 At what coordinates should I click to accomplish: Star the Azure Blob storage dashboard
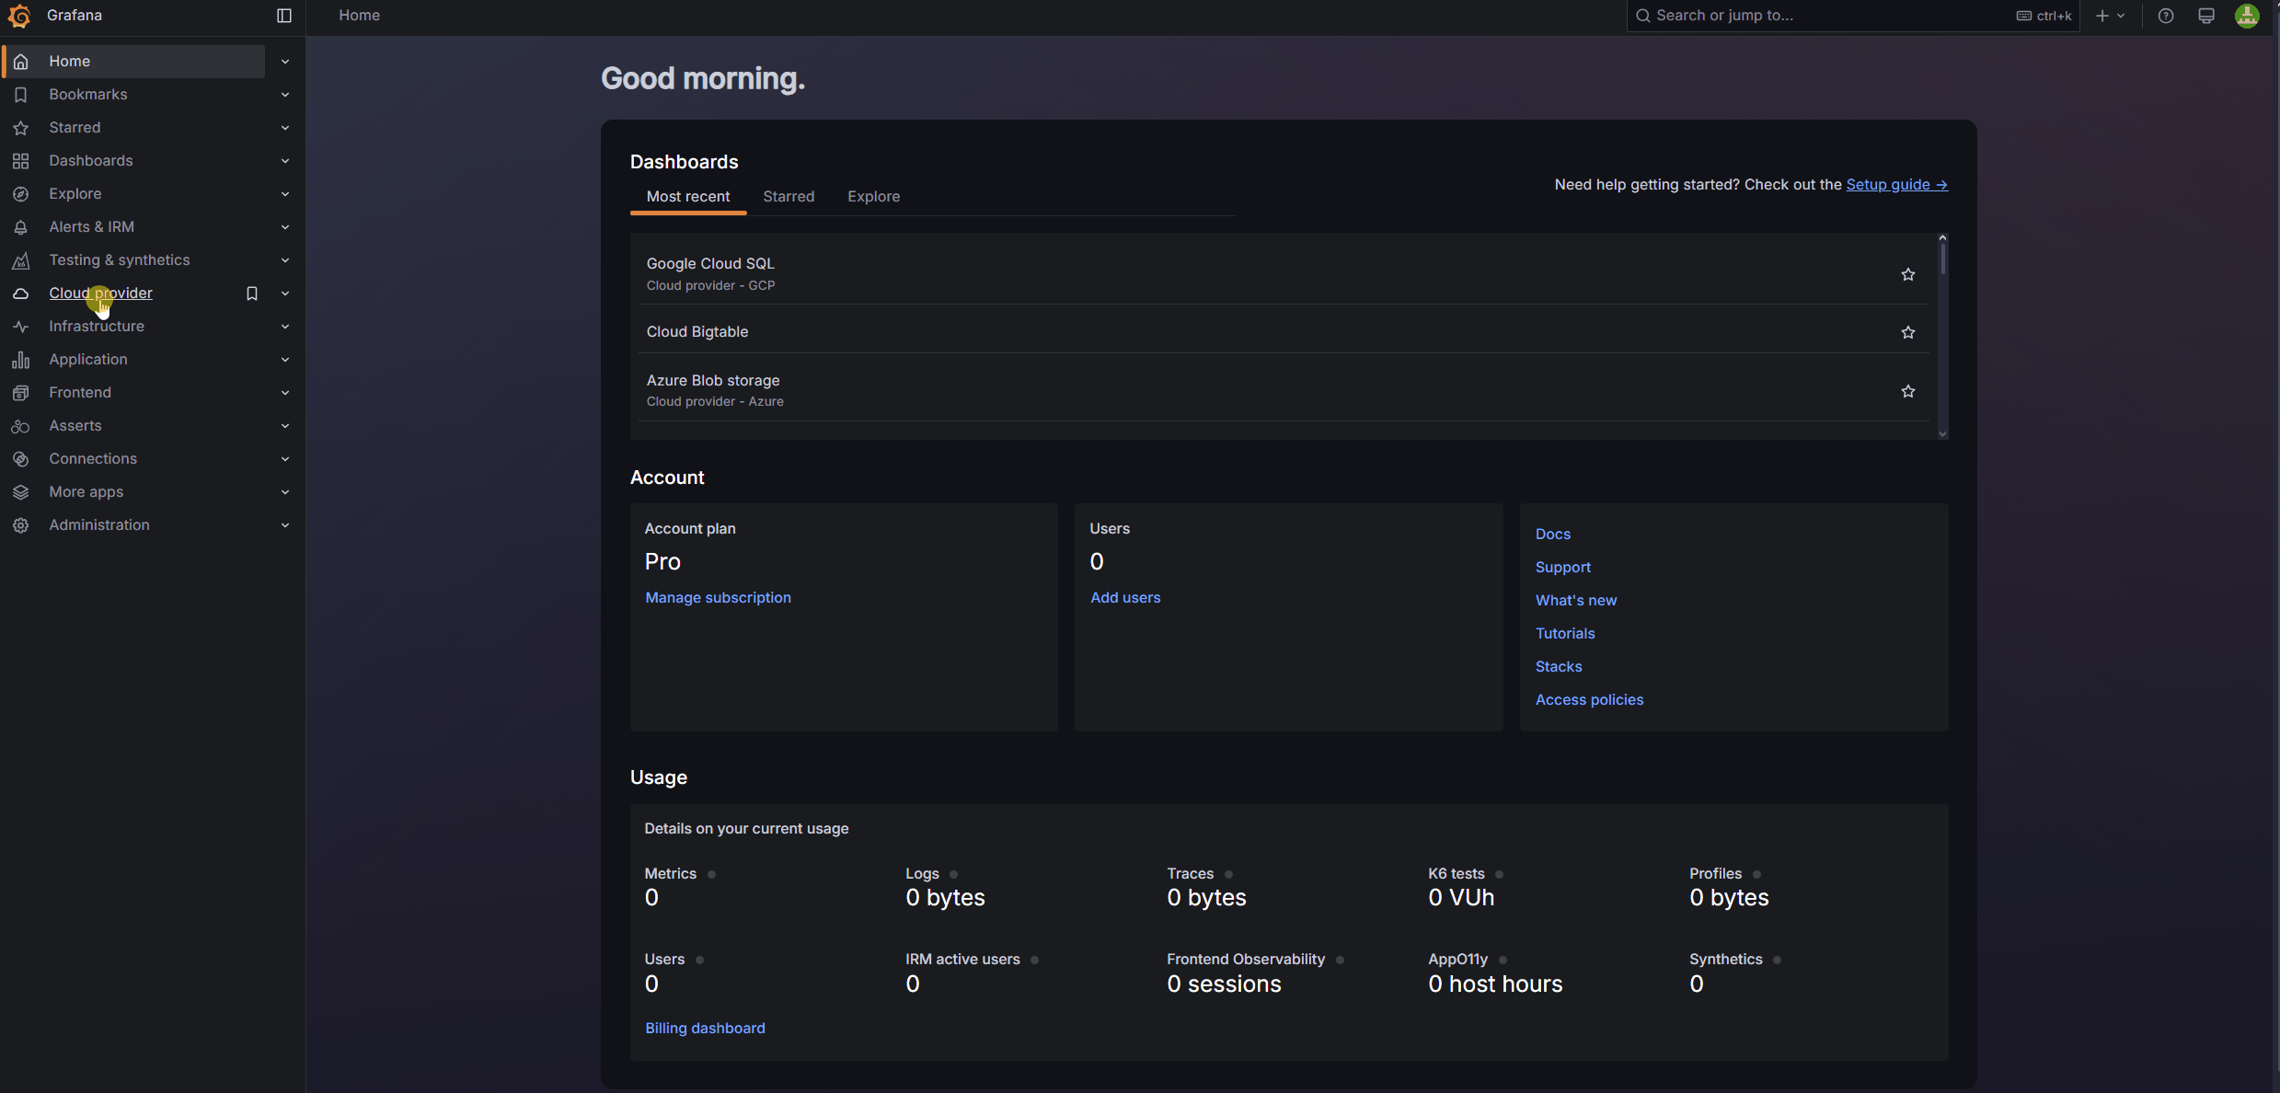pyautogui.click(x=1907, y=391)
